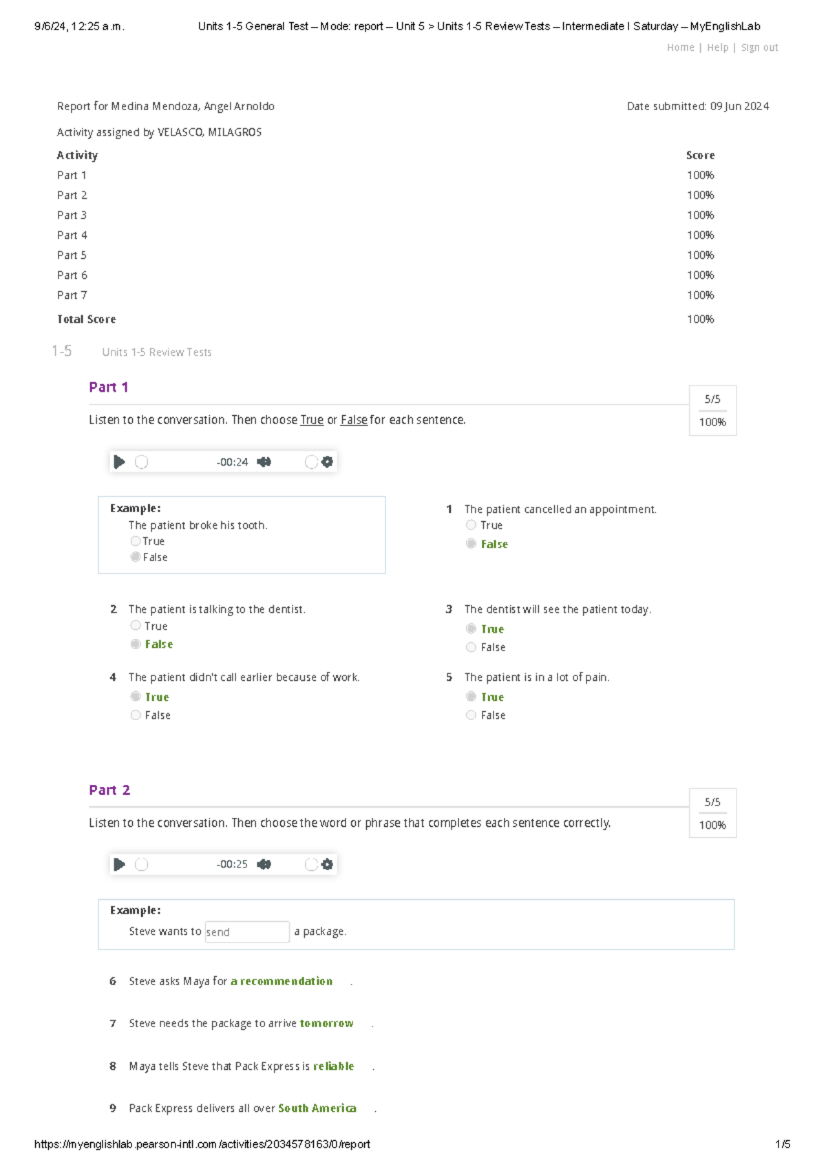
Task: Sign out of MyEnglishLab
Action: click(x=759, y=47)
